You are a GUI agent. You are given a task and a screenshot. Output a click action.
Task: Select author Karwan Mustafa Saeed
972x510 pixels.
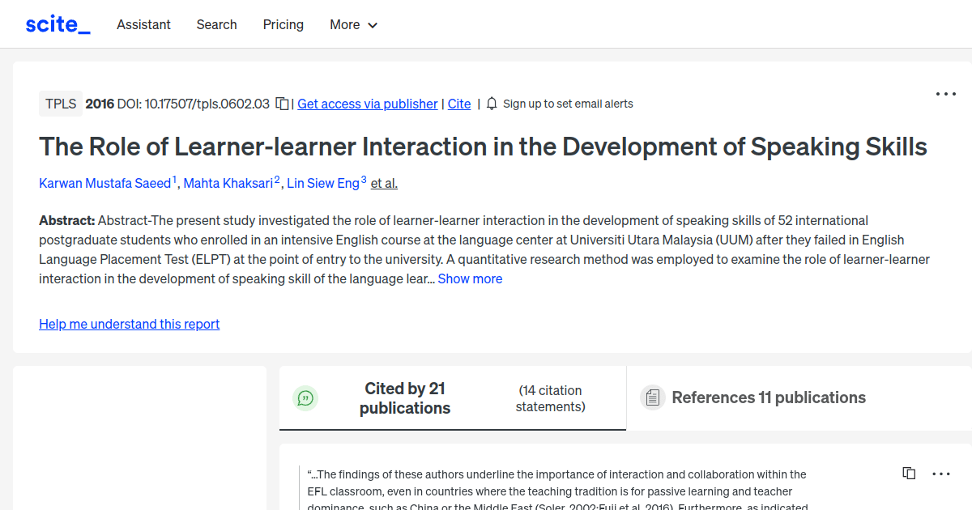click(105, 183)
